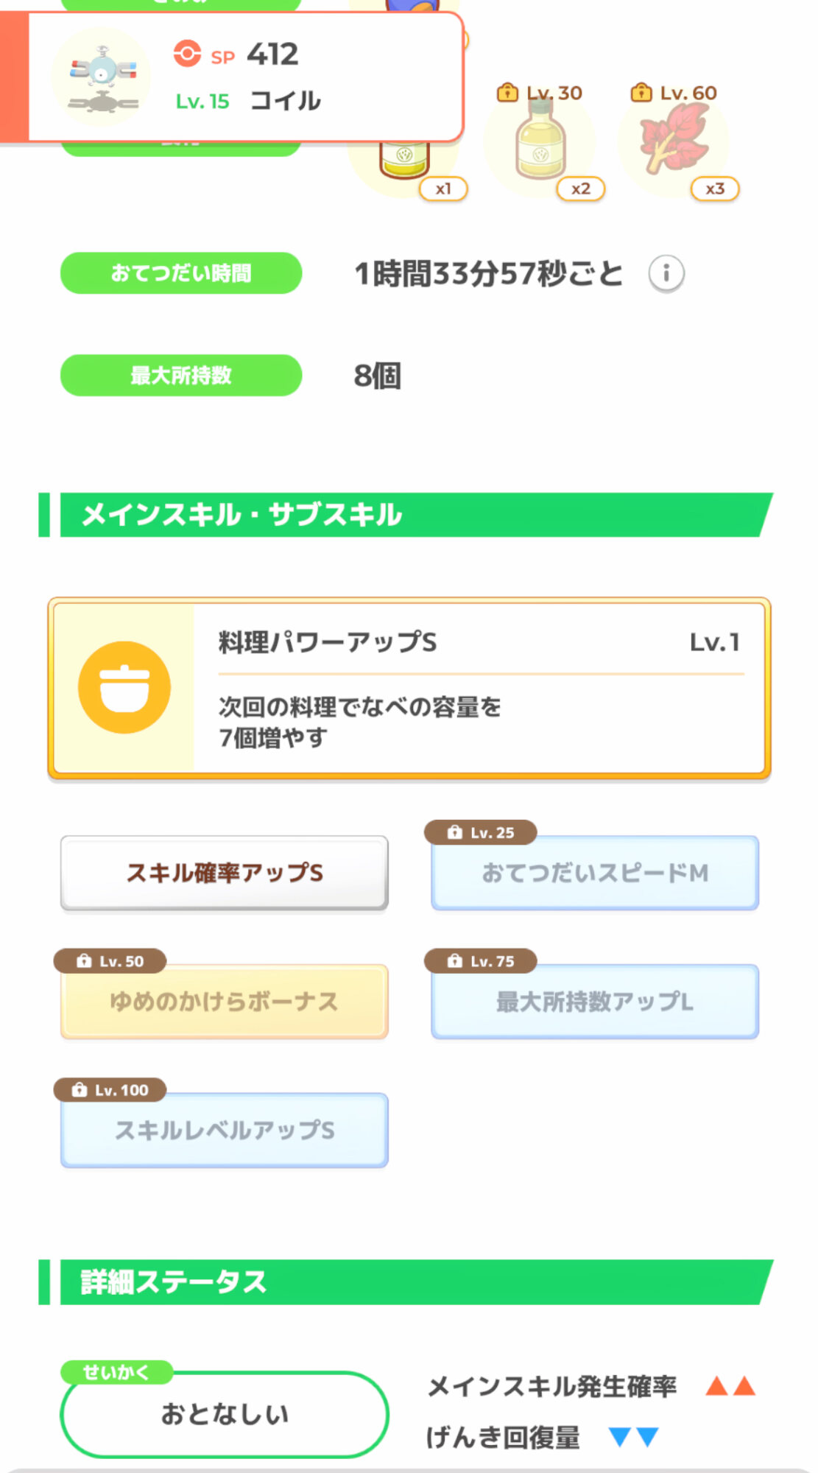Tap the red up arrows for メインスキル発生確率
The image size is (818, 1473).
coord(730,1387)
